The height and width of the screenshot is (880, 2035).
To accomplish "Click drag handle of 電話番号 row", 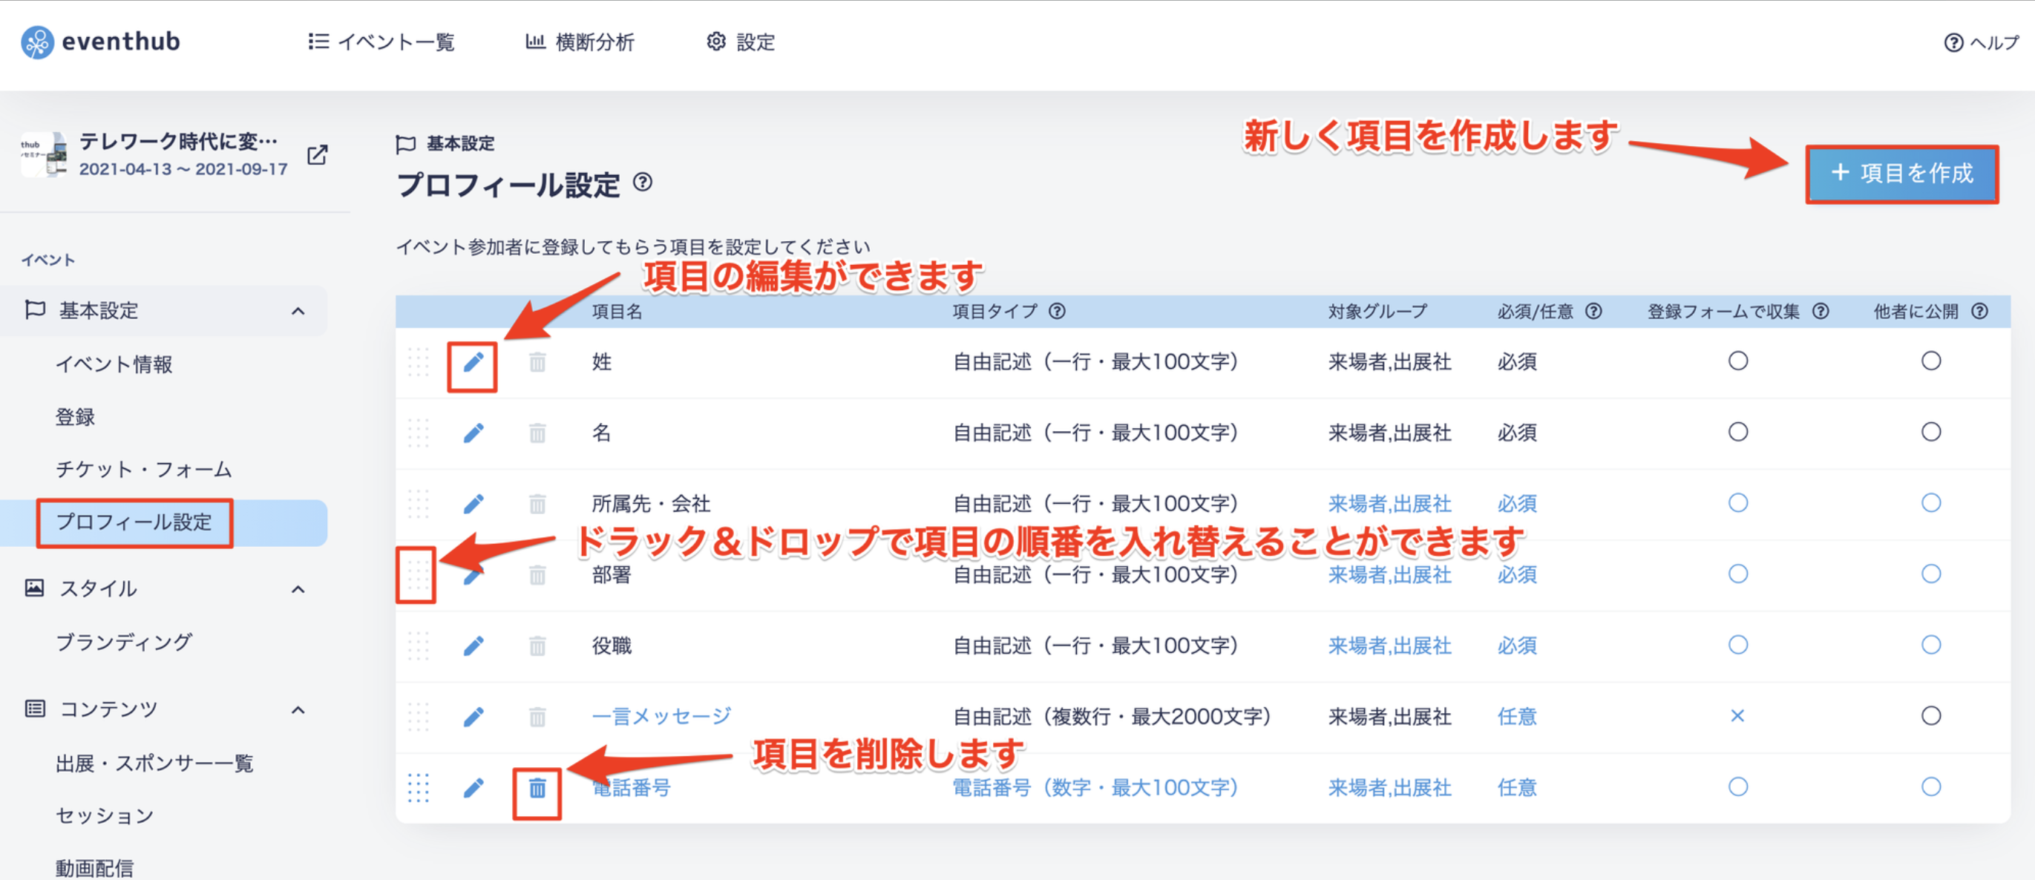I will click(418, 789).
